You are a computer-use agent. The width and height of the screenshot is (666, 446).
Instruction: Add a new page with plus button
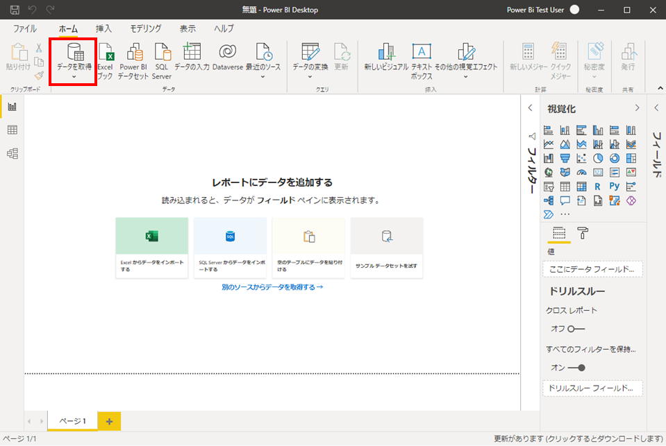109,421
